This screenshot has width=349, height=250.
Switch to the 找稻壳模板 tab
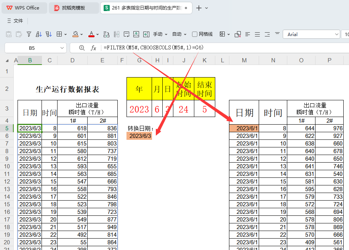[74, 8]
